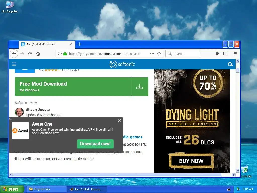Click the Softonic logo
The width and height of the screenshot is (257, 193).
(x=122, y=64)
